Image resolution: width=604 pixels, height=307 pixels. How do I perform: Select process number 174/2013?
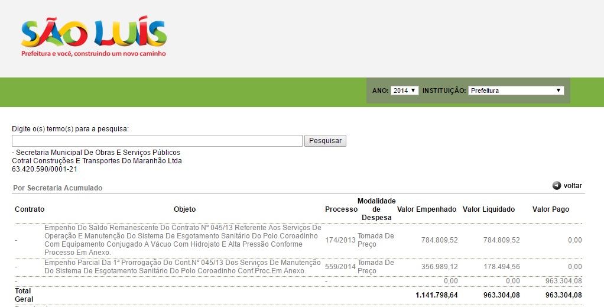[340, 240]
